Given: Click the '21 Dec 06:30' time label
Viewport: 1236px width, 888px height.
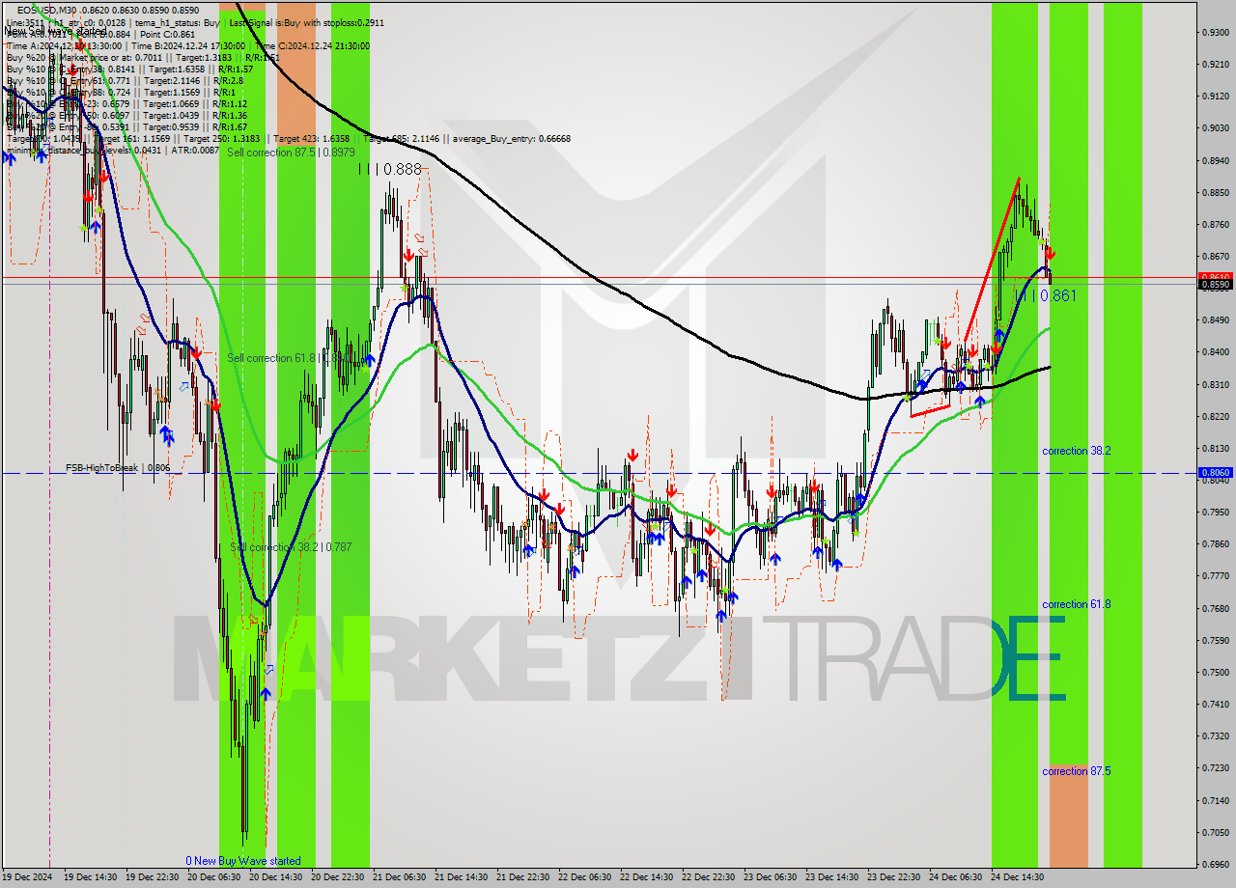Looking at the screenshot, I should 399,877.
